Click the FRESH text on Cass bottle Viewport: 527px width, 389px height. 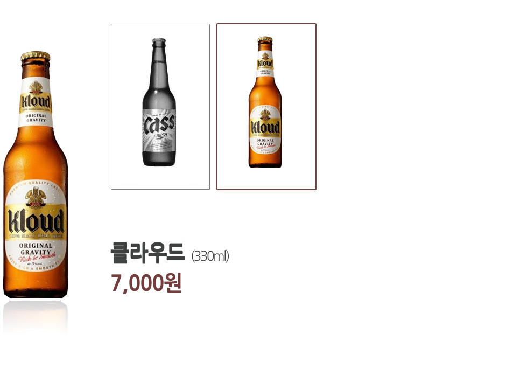point(160,136)
